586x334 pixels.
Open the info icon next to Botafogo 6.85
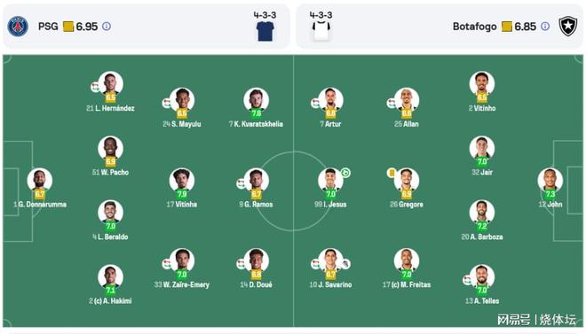(545, 27)
